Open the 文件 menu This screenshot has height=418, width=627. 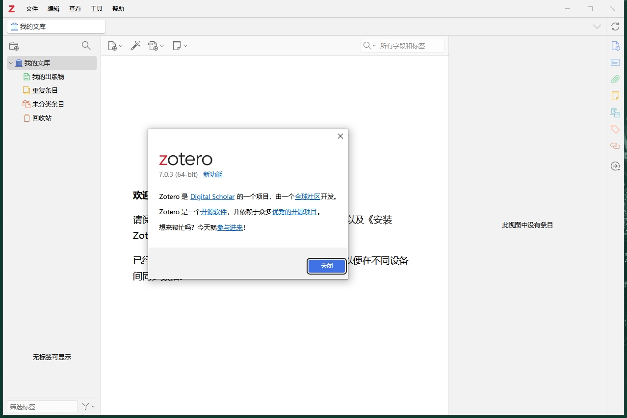32,9
